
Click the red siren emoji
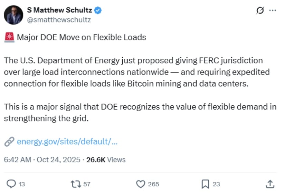9,37
